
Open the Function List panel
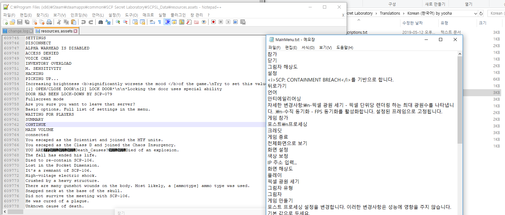click(x=189, y=22)
